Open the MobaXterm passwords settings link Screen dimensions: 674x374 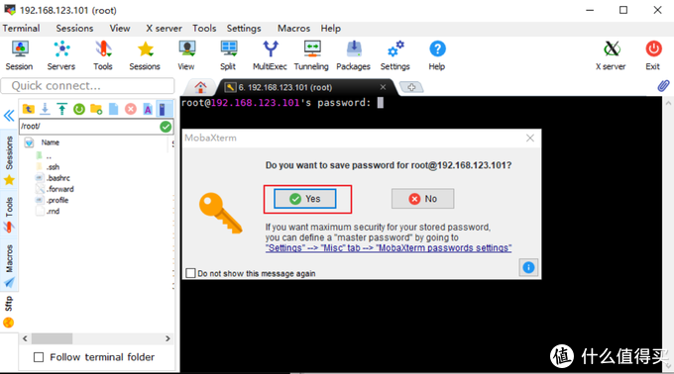coord(389,248)
